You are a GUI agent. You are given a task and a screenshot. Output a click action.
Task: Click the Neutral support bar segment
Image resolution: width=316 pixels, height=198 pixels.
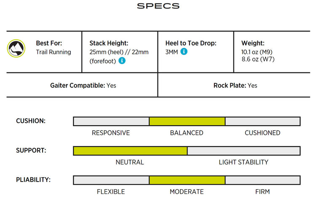tap(130, 151)
